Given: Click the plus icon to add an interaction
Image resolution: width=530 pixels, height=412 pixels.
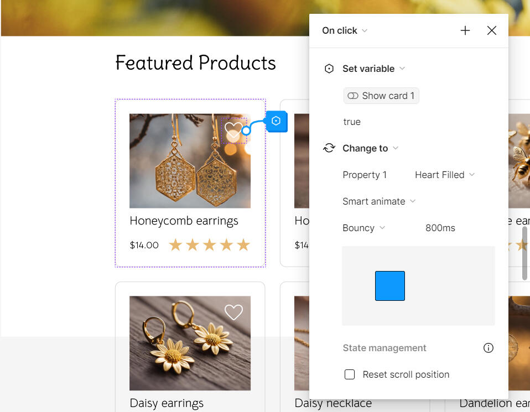Looking at the screenshot, I should [465, 30].
